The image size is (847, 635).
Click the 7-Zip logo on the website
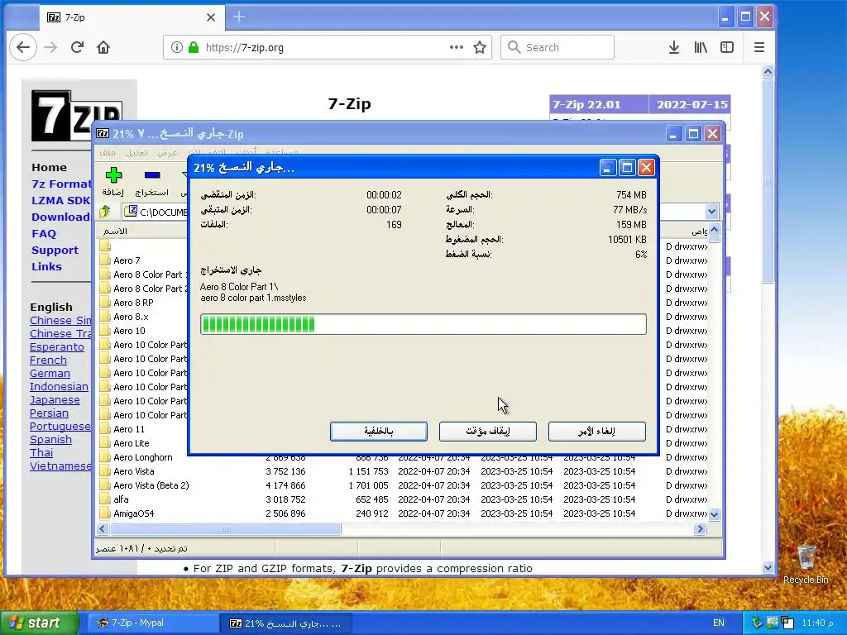[x=77, y=116]
